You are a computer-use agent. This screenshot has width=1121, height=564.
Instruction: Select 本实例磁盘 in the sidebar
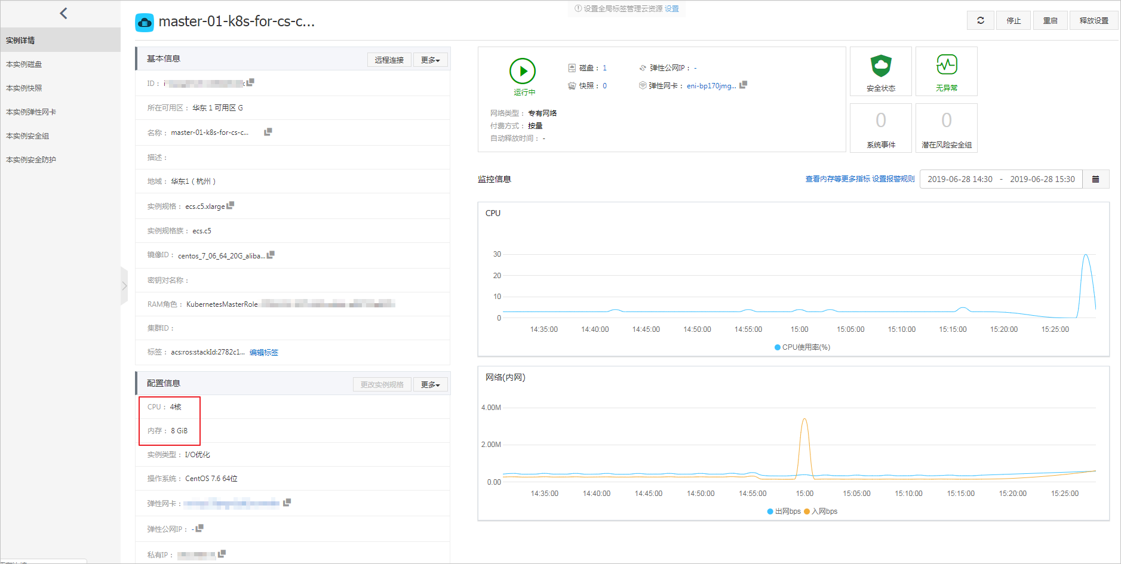24,64
